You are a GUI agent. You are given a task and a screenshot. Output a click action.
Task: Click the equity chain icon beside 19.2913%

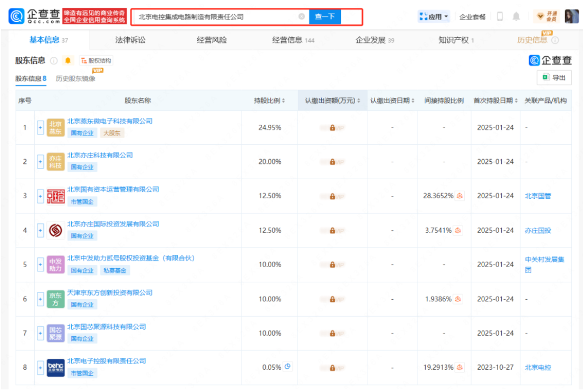[x=460, y=367]
